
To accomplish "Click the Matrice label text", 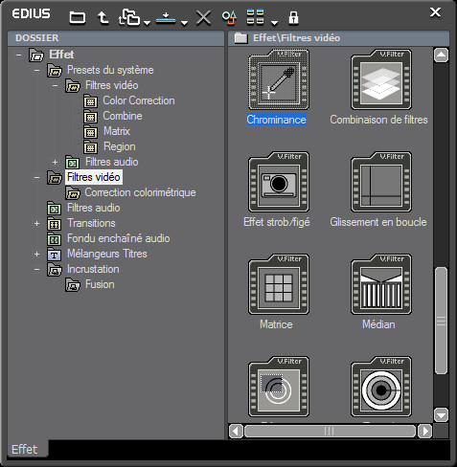I will click(276, 324).
